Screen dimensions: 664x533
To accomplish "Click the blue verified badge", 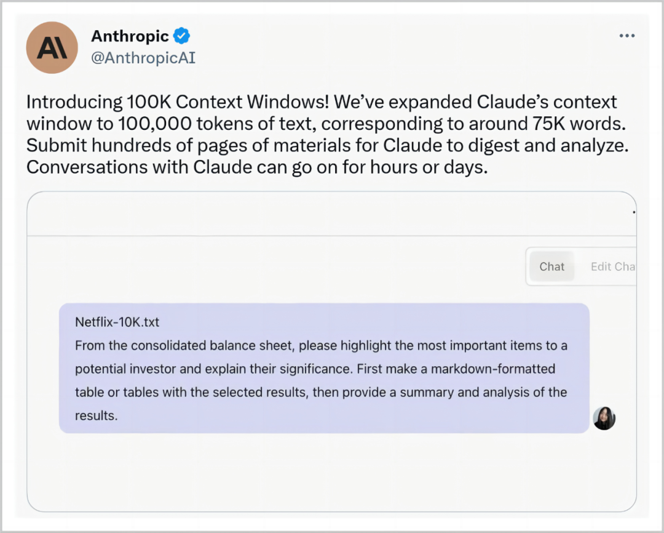I will (181, 36).
